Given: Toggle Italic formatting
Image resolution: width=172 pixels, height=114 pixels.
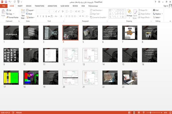Looking at the screenshot, I should pos(40,16).
